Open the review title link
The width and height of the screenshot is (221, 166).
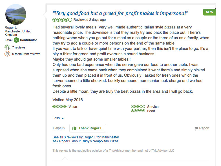120,13
